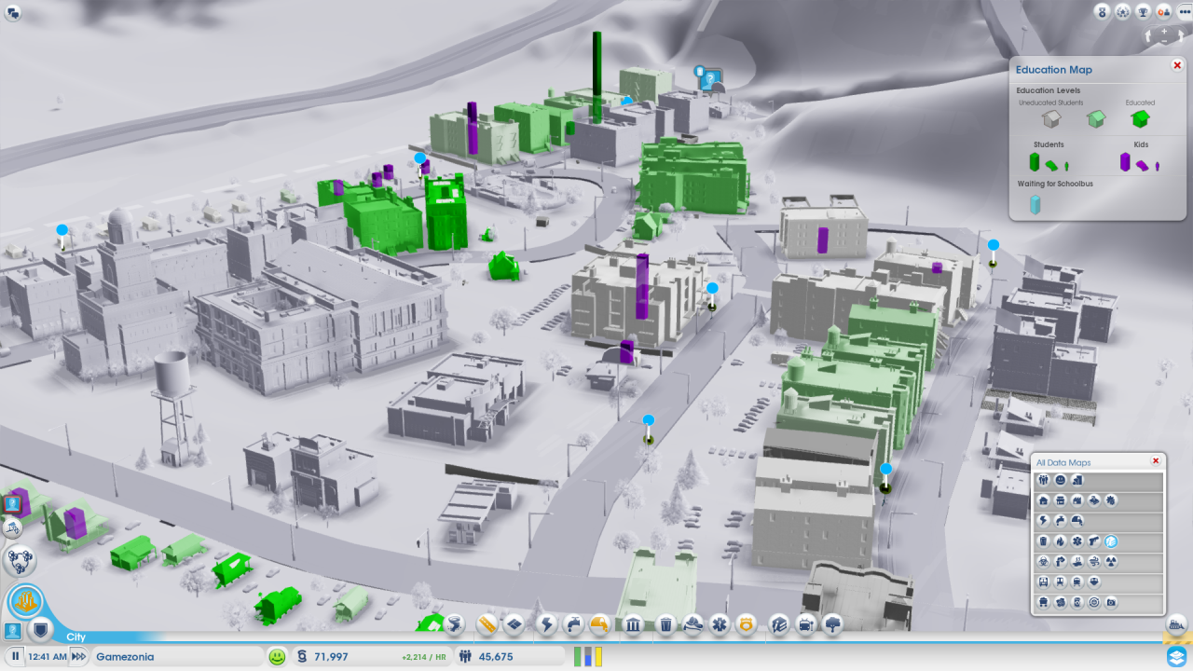This screenshot has height=671, width=1193.
Task: Click the 12:41 AM clock display
Action: 48,657
